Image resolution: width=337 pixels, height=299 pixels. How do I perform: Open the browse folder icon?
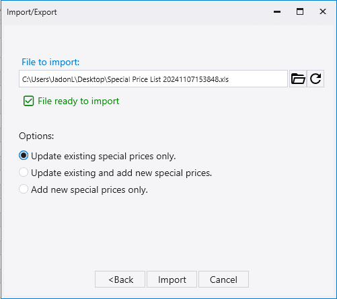coord(298,79)
